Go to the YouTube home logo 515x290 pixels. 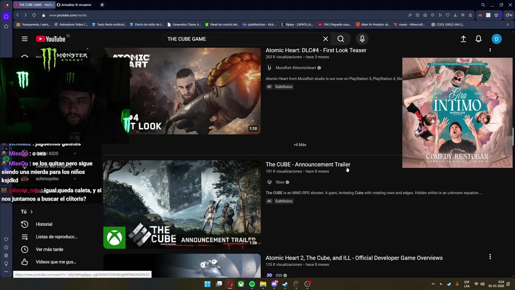point(51,39)
